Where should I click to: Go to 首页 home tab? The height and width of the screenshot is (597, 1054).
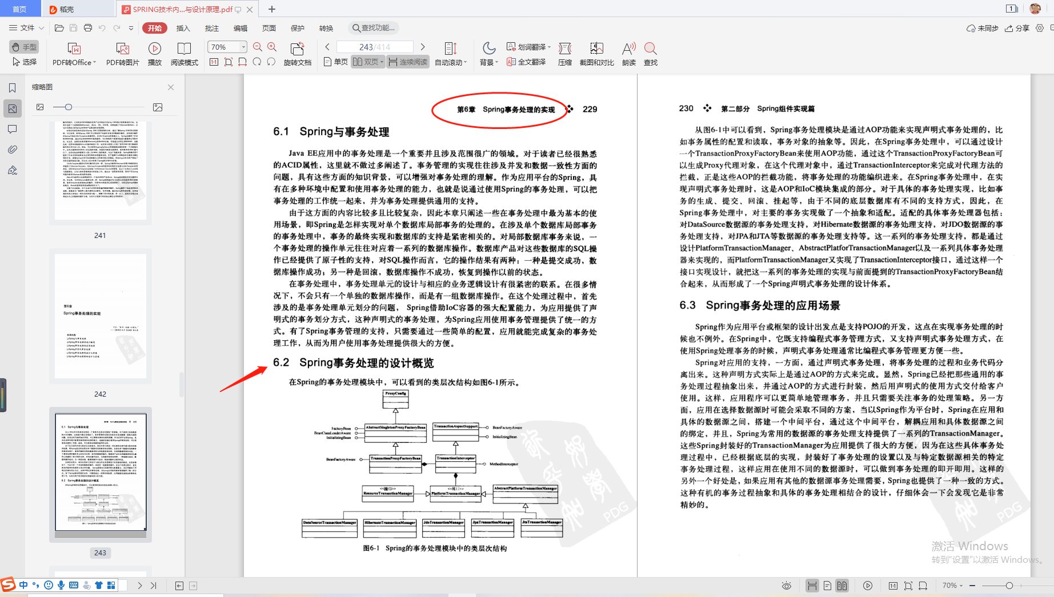[x=20, y=9]
